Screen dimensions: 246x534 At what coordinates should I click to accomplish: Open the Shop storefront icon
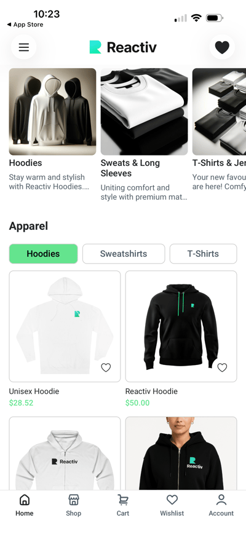click(74, 500)
